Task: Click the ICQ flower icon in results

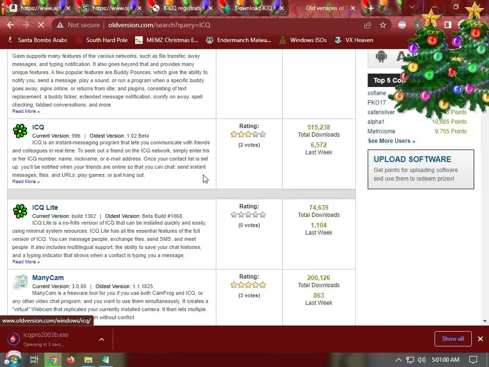Action: (20, 131)
